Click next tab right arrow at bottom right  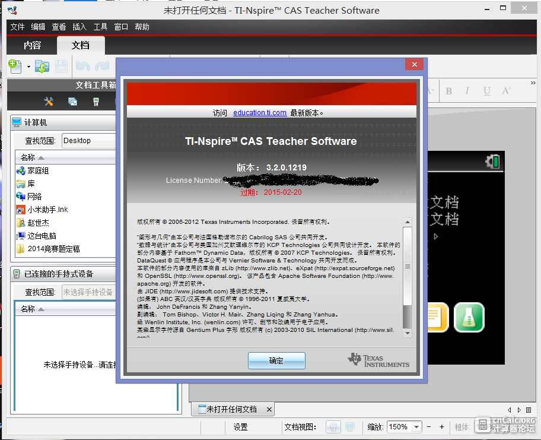519,410
